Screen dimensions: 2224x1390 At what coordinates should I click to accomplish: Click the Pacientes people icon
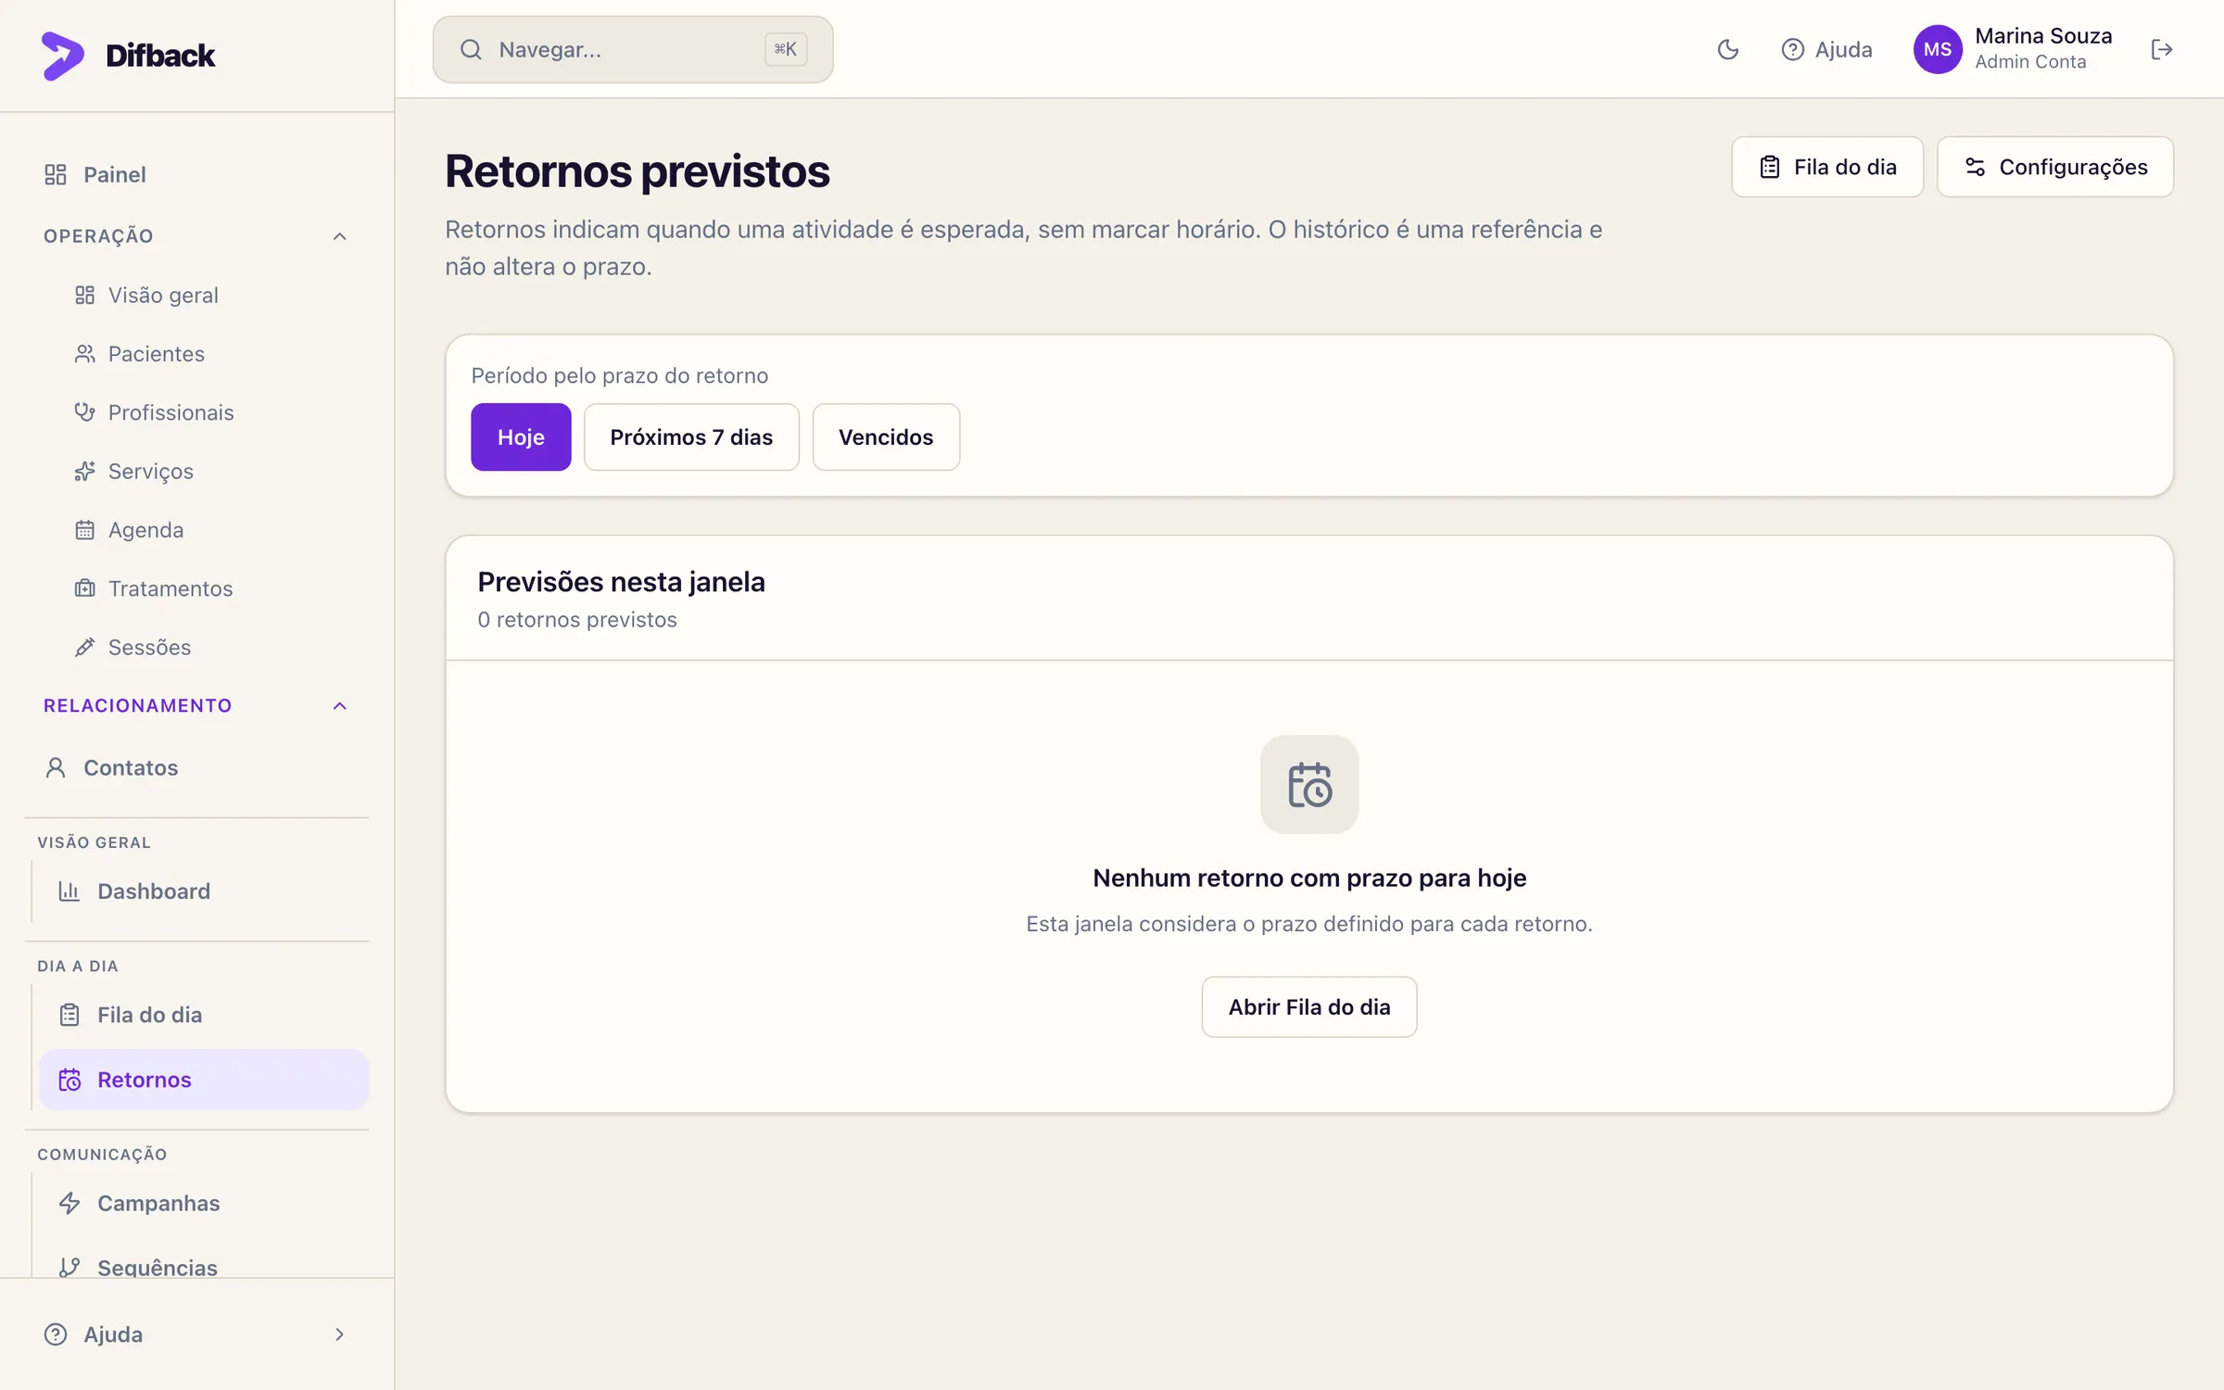point(84,354)
